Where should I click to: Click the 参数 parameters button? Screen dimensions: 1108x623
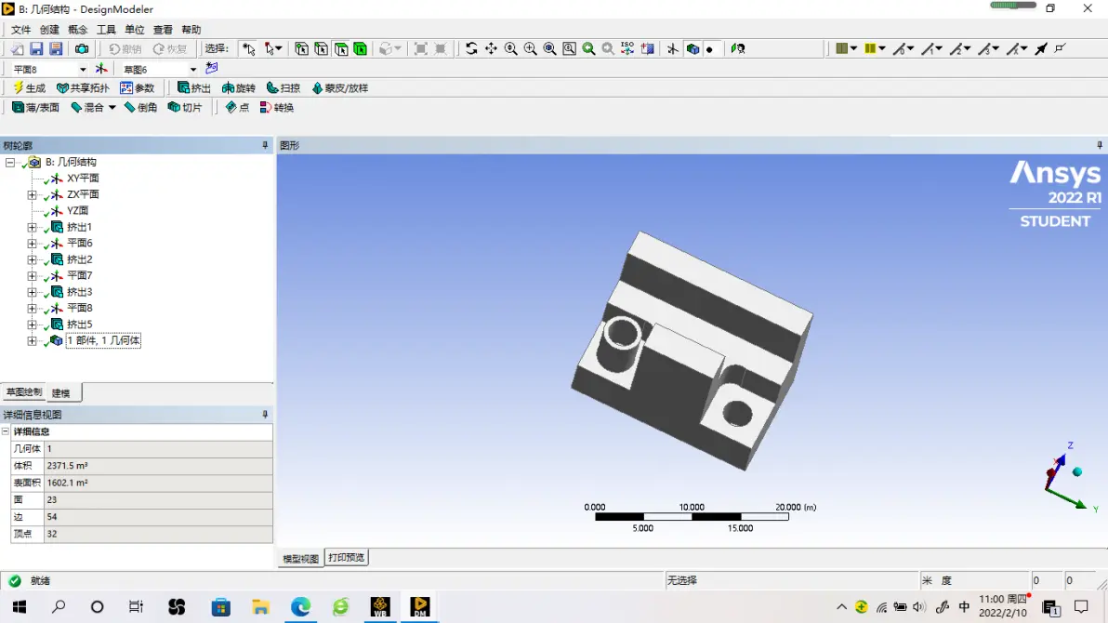click(138, 87)
